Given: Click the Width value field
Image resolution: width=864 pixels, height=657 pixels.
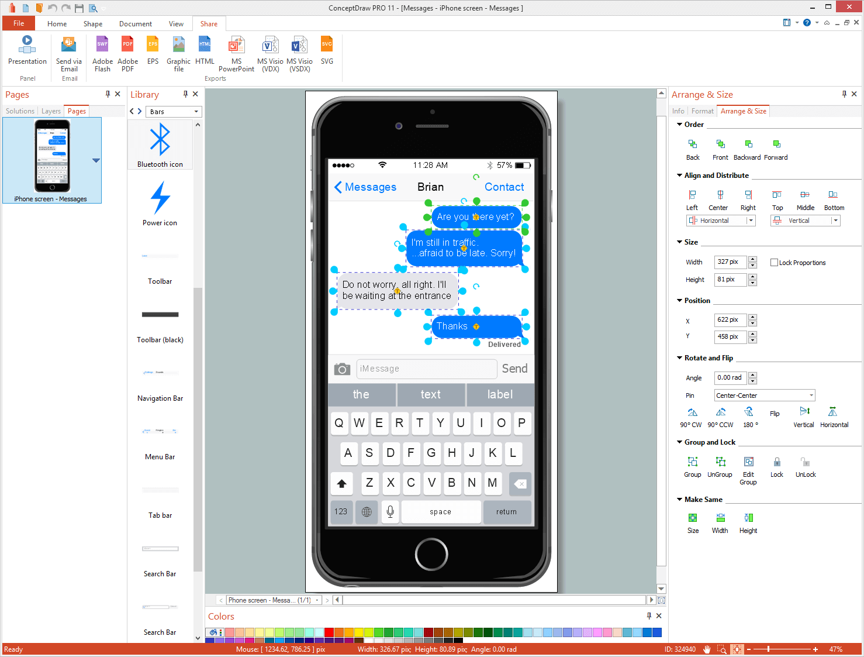Looking at the screenshot, I should tap(730, 262).
